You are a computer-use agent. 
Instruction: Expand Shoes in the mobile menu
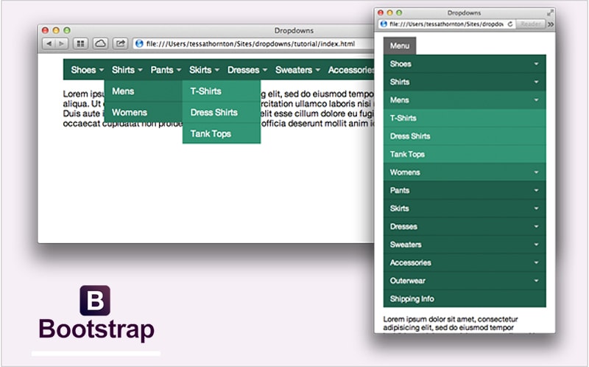tap(465, 64)
